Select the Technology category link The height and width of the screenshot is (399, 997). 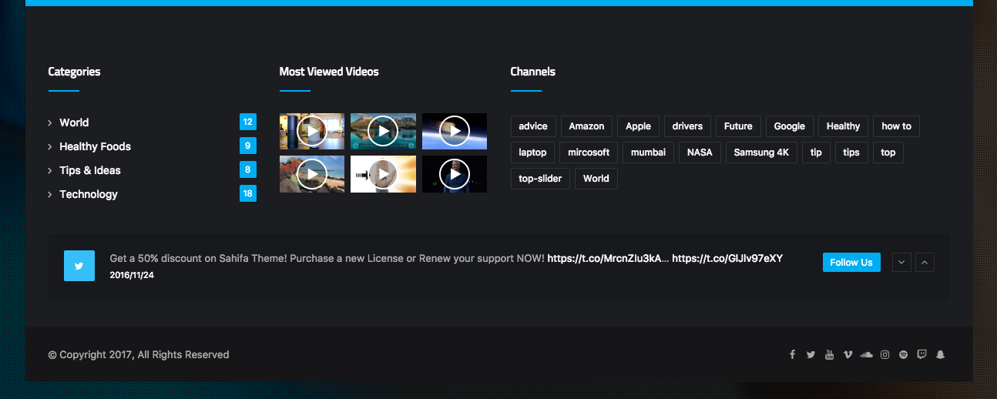(89, 194)
